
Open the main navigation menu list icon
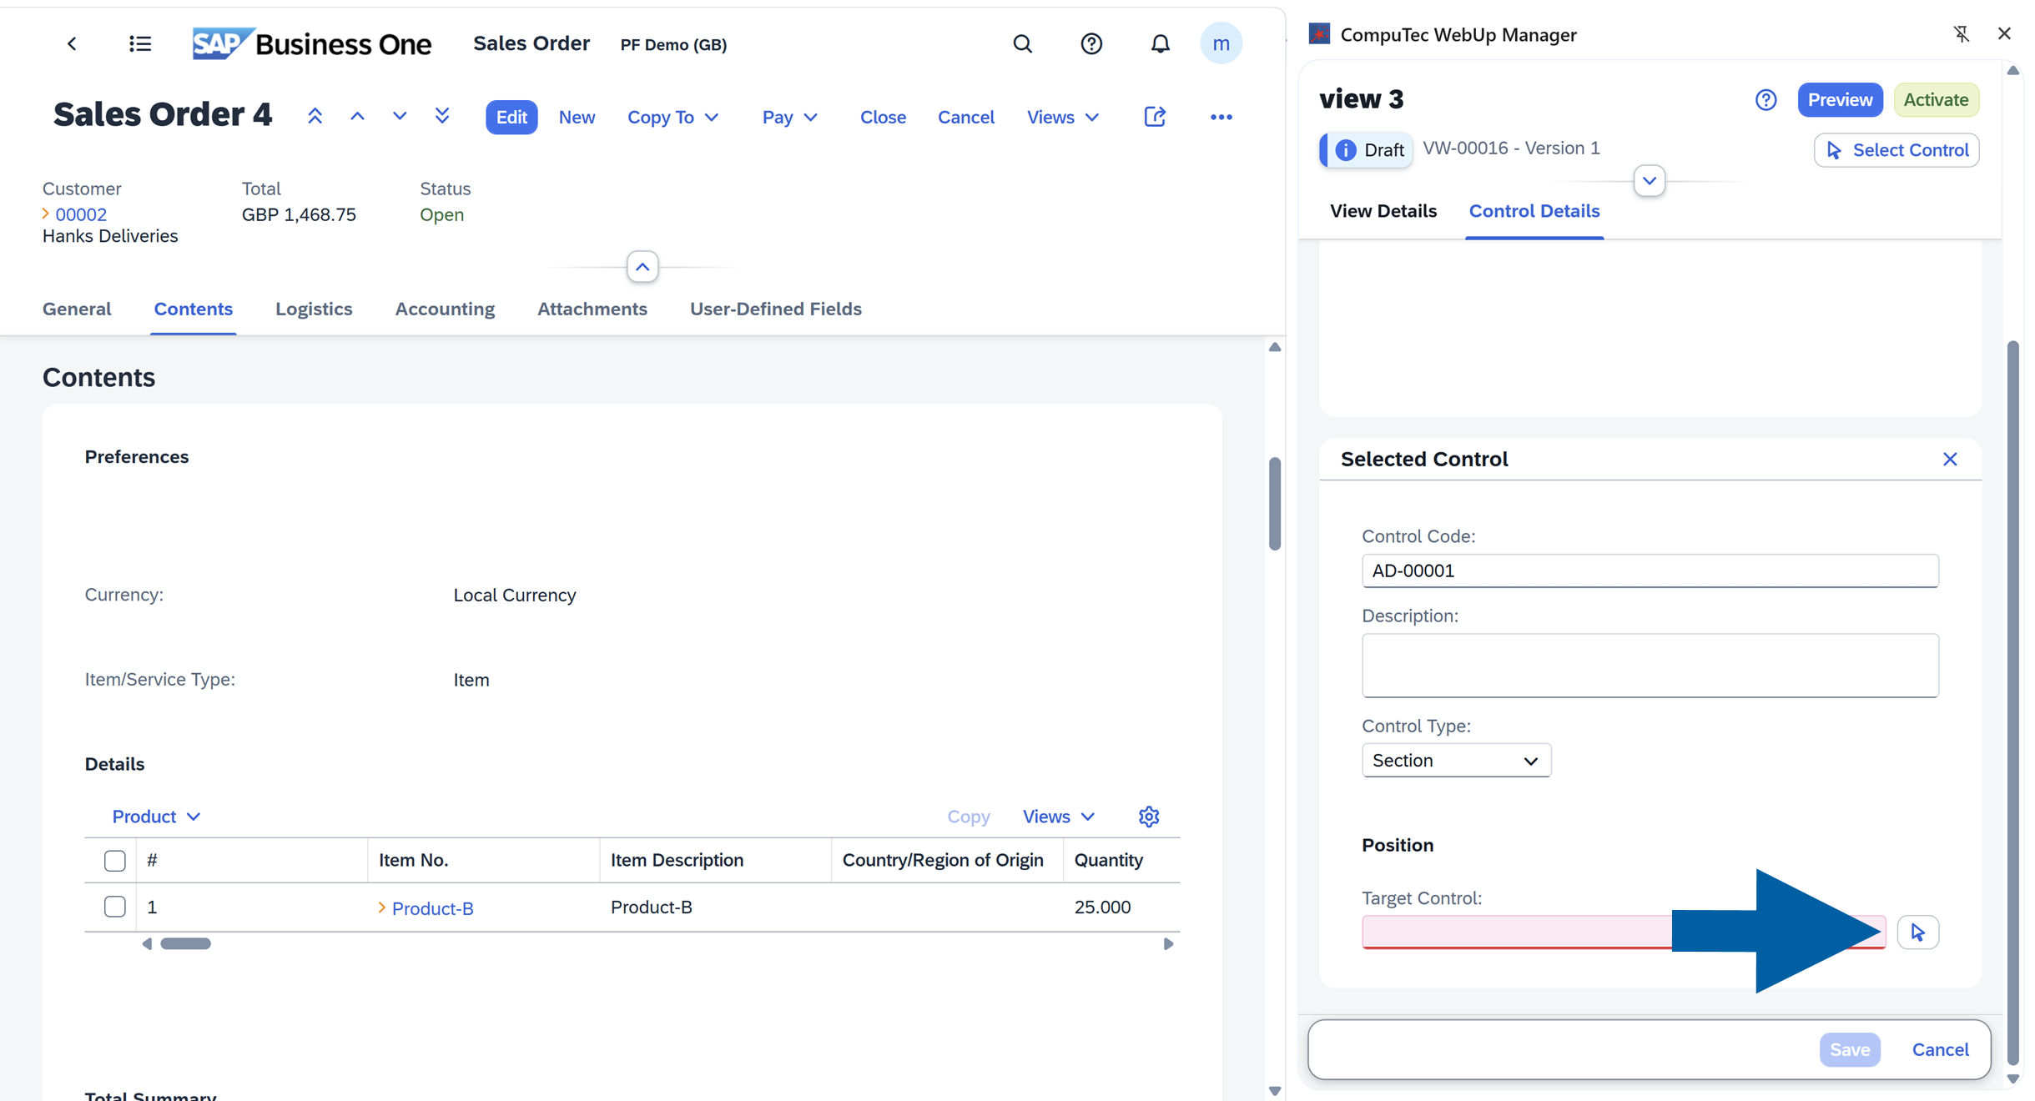click(140, 43)
